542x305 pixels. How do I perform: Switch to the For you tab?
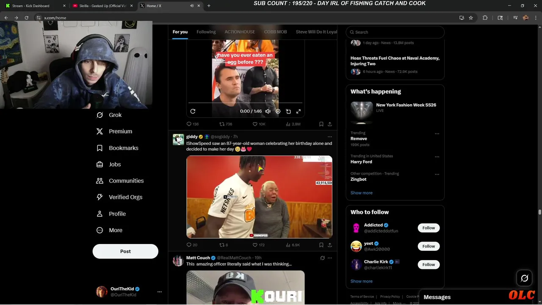pyautogui.click(x=180, y=32)
